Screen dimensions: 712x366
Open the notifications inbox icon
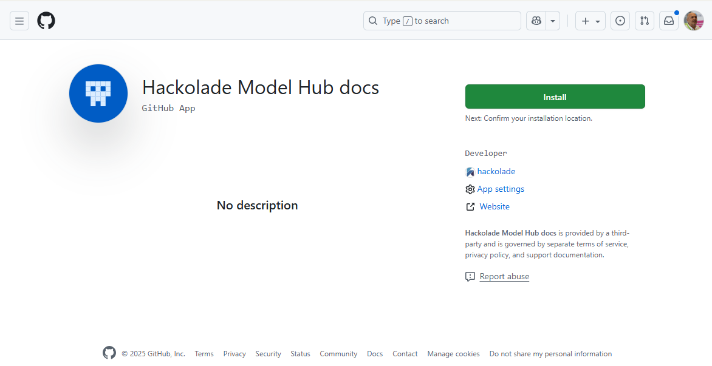(668, 20)
